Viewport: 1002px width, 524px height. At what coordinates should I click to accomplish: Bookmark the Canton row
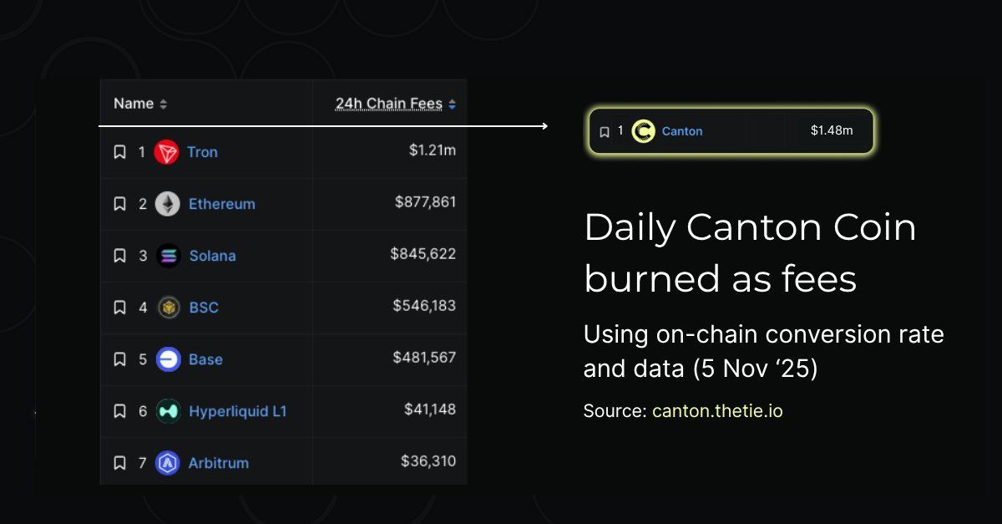pos(605,130)
